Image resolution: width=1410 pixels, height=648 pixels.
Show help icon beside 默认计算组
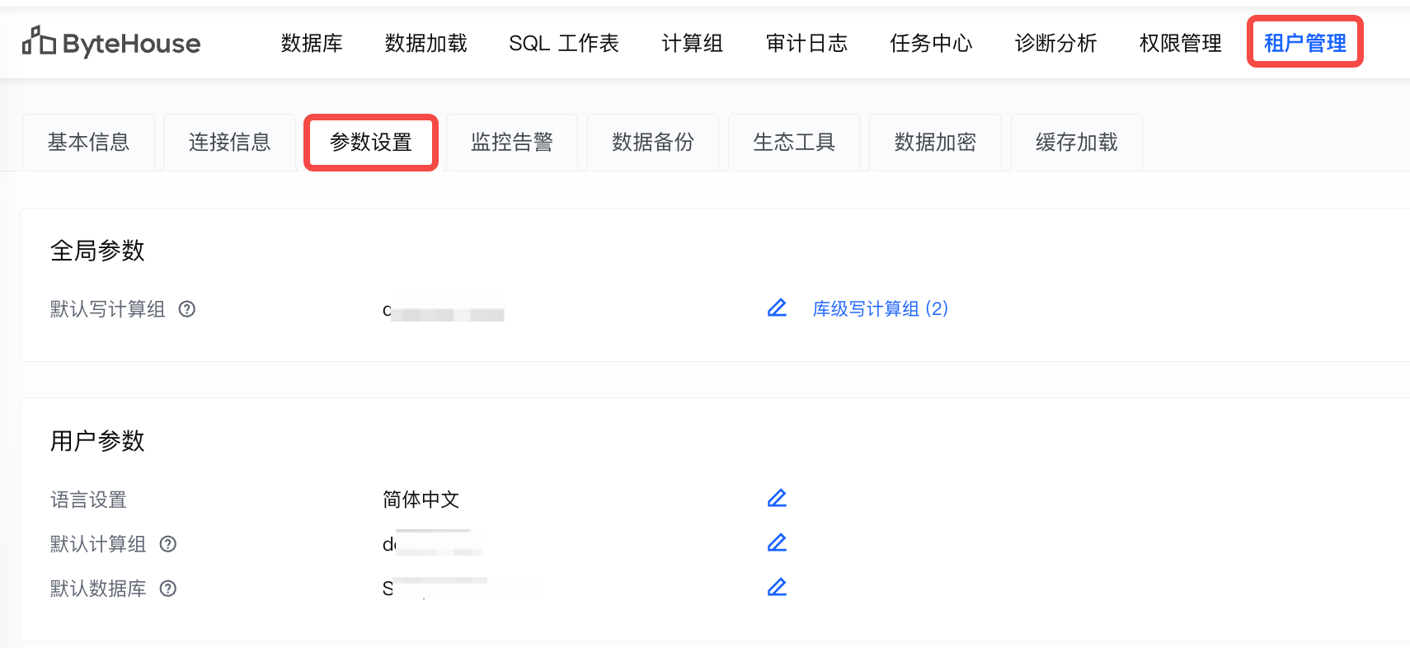click(168, 544)
